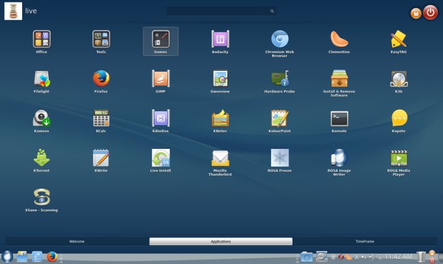The image size is (443, 264).
Task: Launch KNotes sticky notes
Action: click(x=220, y=121)
